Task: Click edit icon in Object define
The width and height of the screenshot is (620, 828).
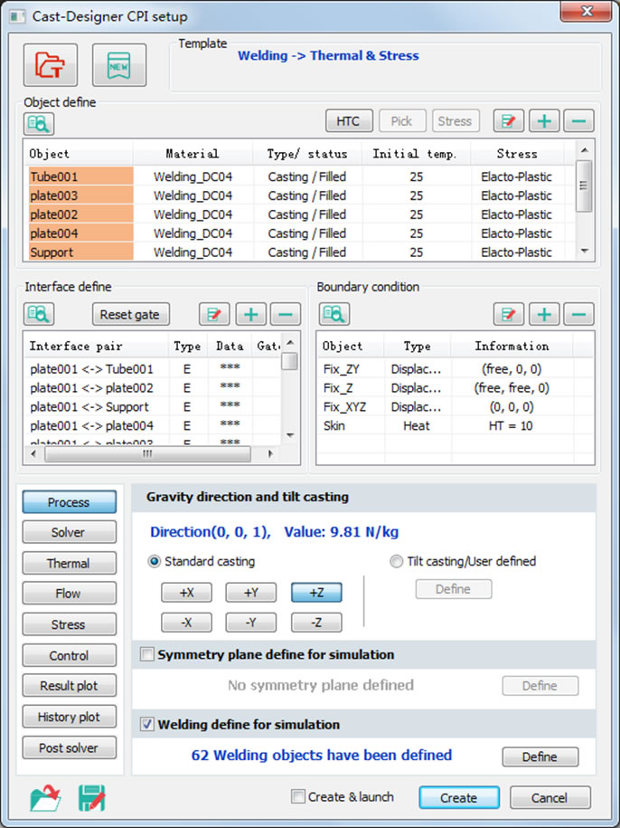Action: pos(508,121)
